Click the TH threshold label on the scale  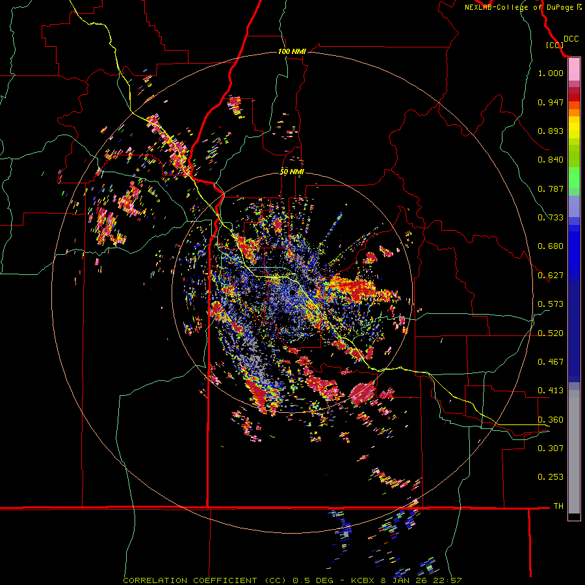558,506
